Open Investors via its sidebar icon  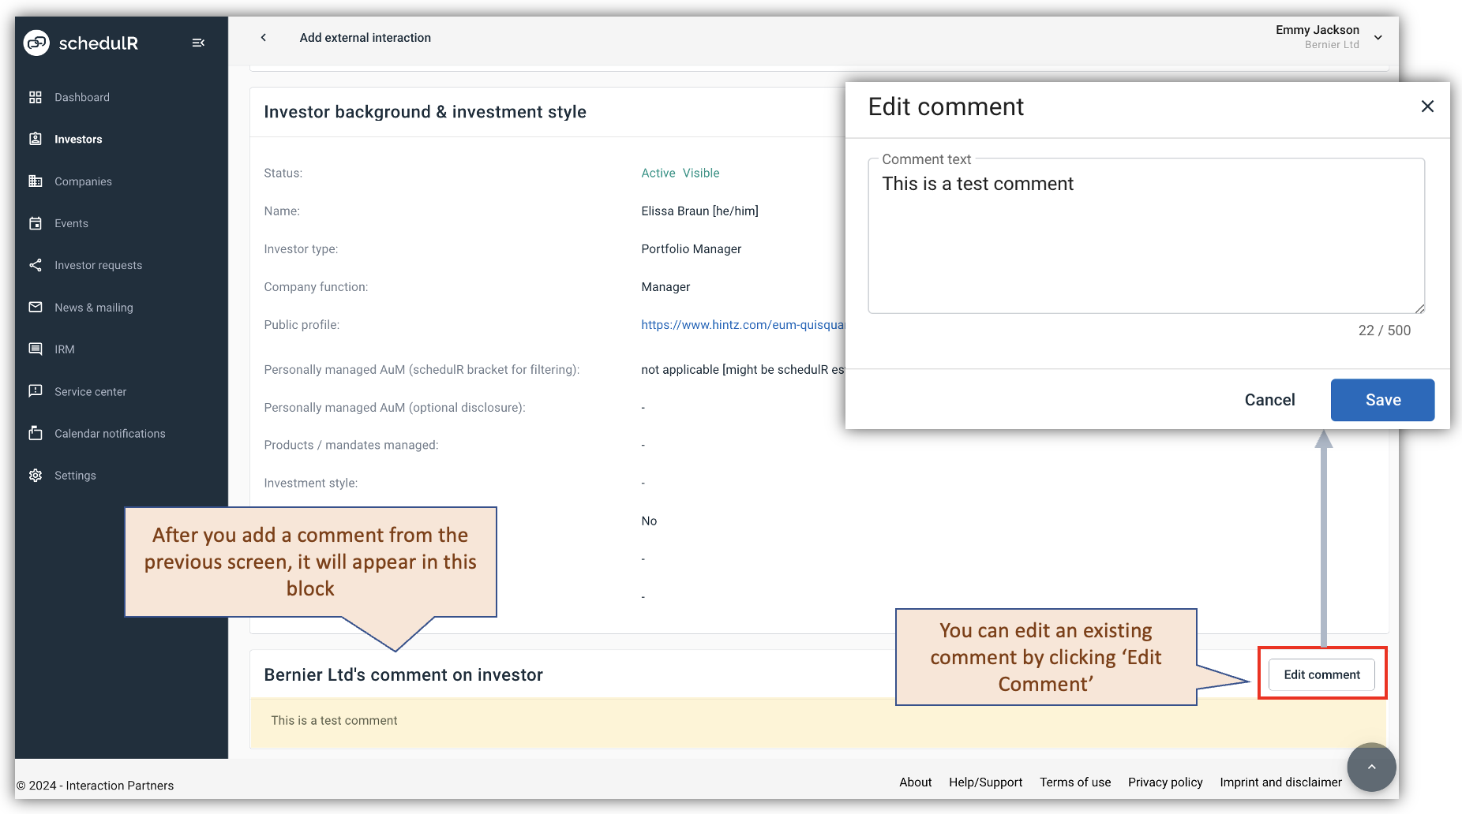(x=36, y=139)
